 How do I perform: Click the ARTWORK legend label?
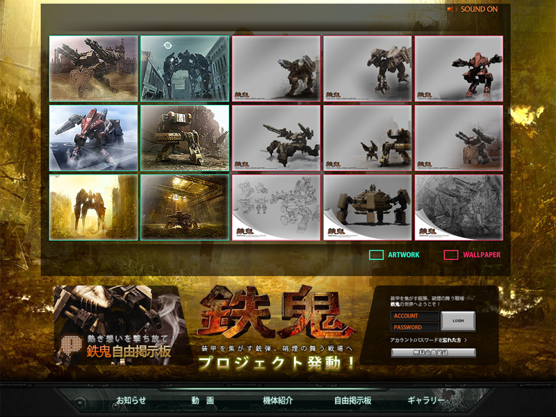click(x=404, y=255)
